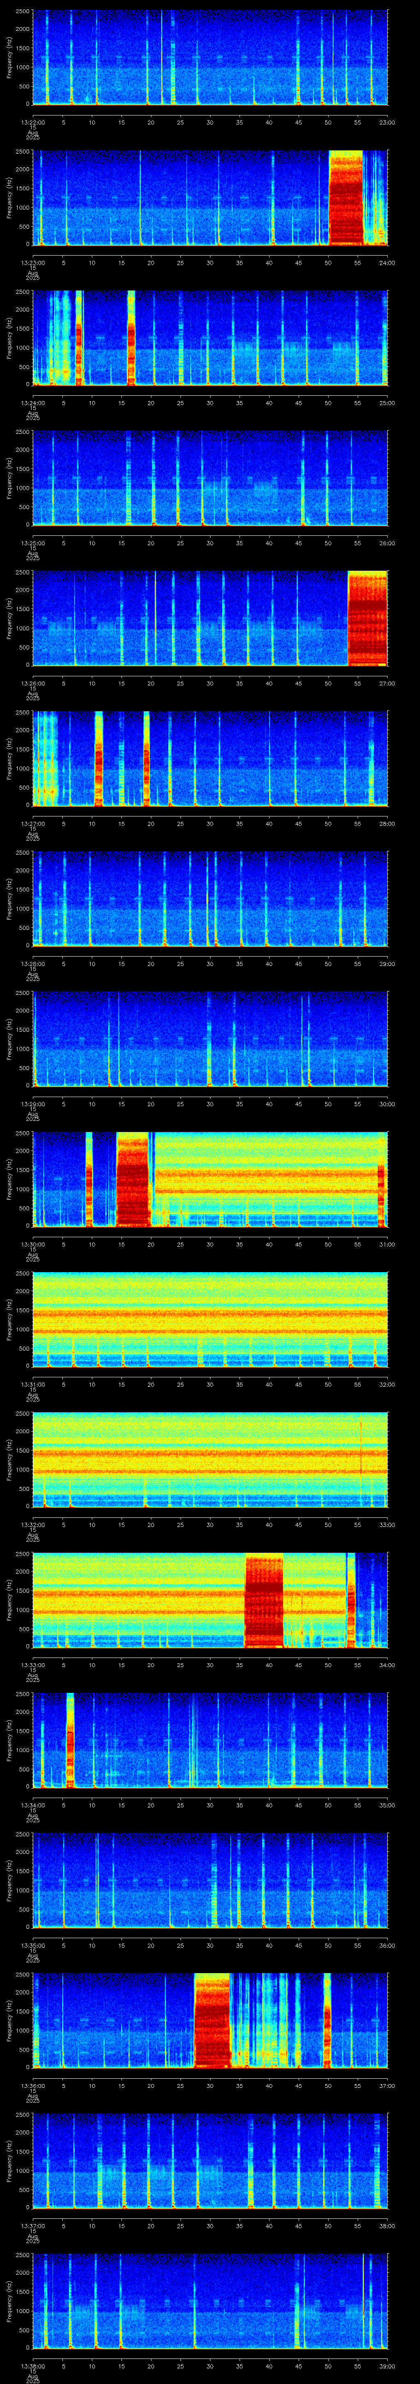
Task: Click the 23:00 end time label
Action: [387, 122]
